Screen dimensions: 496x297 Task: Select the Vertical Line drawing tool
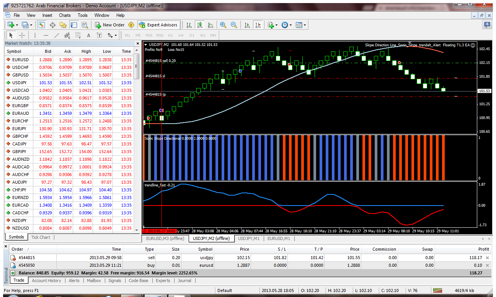[35, 35]
